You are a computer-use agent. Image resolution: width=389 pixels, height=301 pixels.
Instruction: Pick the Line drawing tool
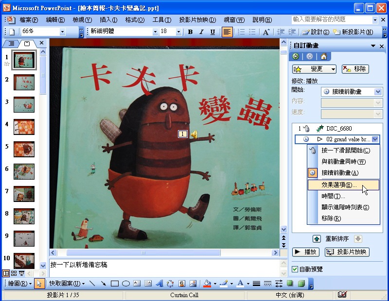[x=92, y=284]
